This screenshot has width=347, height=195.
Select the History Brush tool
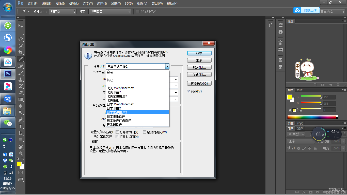point(21,86)
